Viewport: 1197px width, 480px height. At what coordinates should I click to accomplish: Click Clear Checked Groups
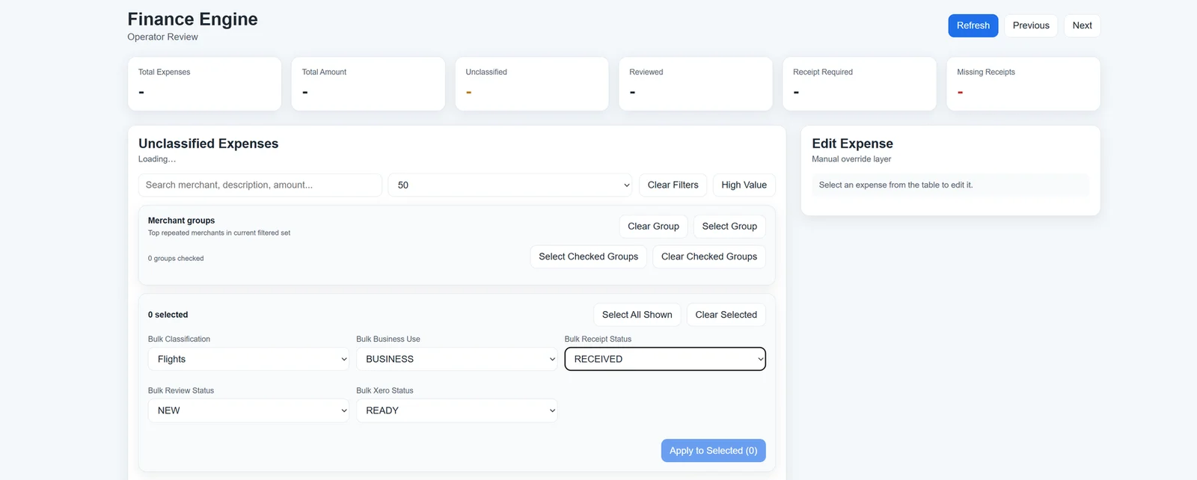click(x=709, y=256)
